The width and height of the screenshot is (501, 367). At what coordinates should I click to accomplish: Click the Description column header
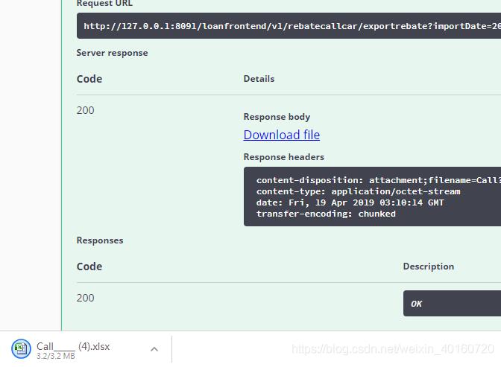pos(428,267)
